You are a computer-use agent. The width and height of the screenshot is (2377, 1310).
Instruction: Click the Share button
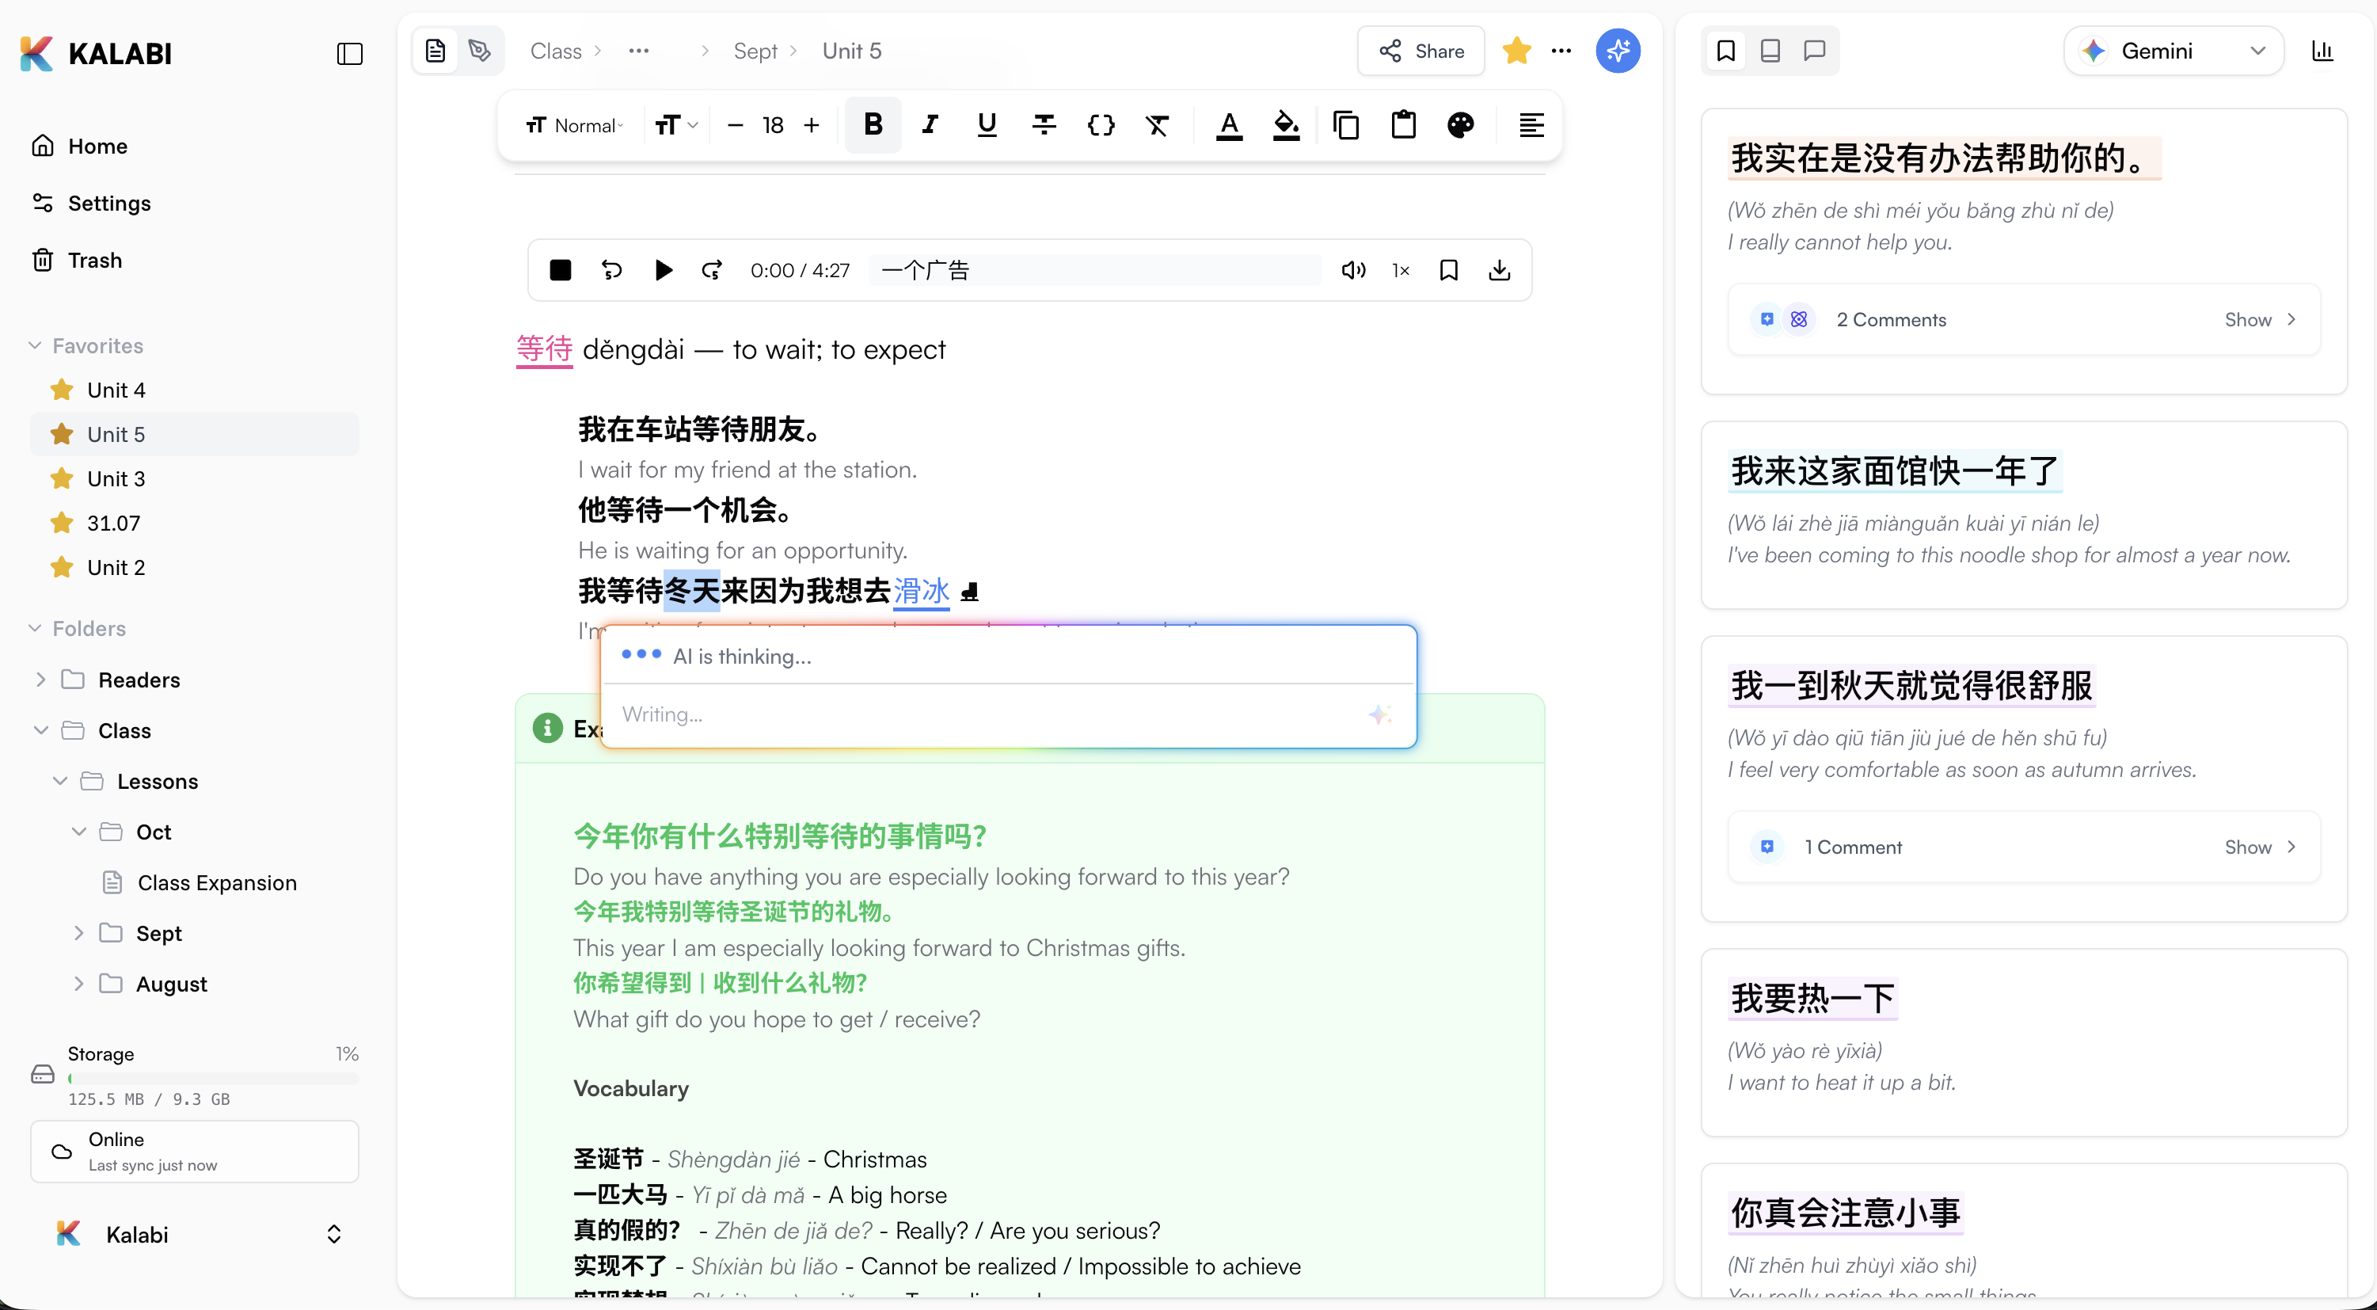(x=1420, y=51)
